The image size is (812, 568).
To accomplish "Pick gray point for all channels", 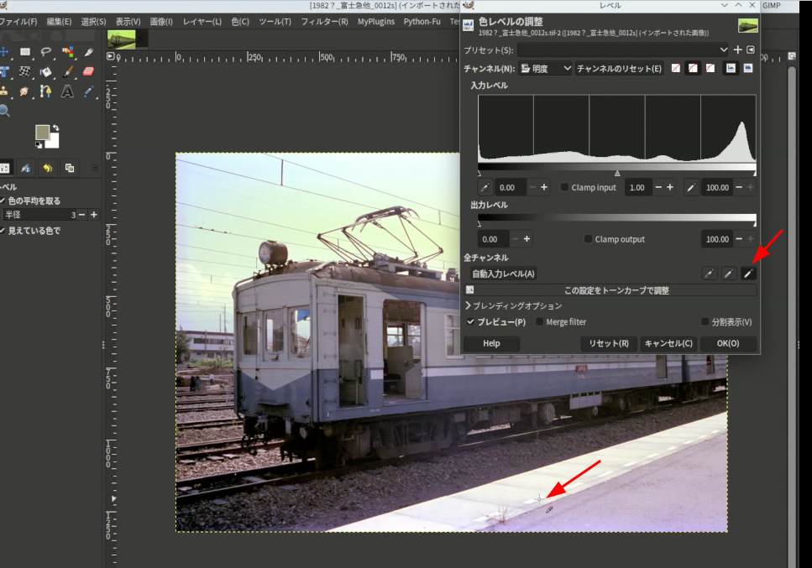I will 729,274.
